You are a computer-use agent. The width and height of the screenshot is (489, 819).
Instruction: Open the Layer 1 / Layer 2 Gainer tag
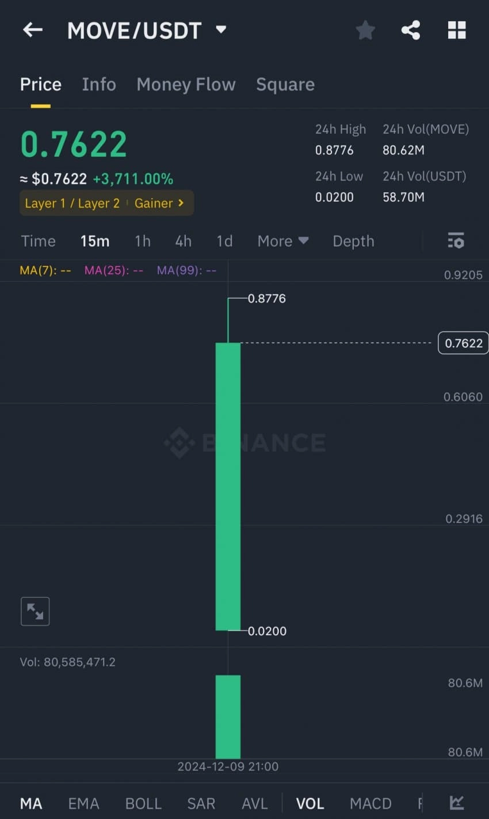click(x=106, y=203)
